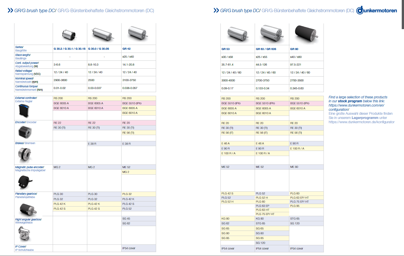Click the Encoder product image
The height and width of the screenshot is (256, 404).
point(25,132)
